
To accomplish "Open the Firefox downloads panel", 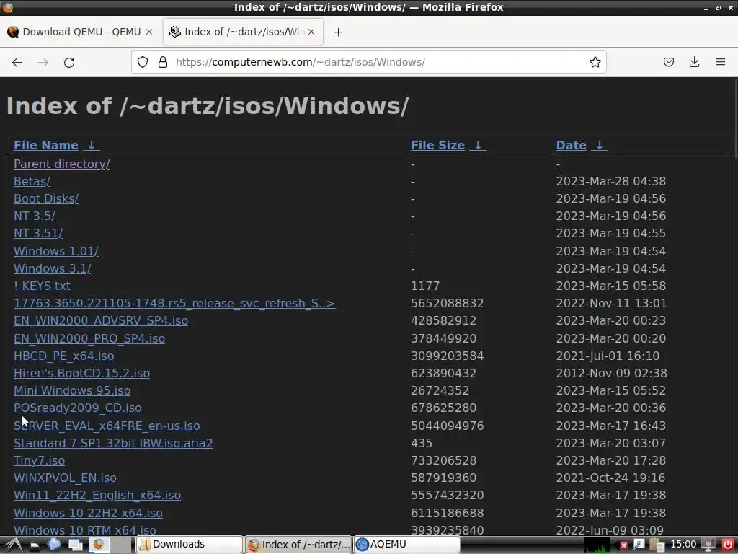I will tap(694, 62).
